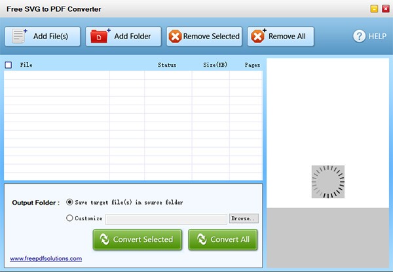
Task: Click the Size(KB) column header
Action: 215,65
